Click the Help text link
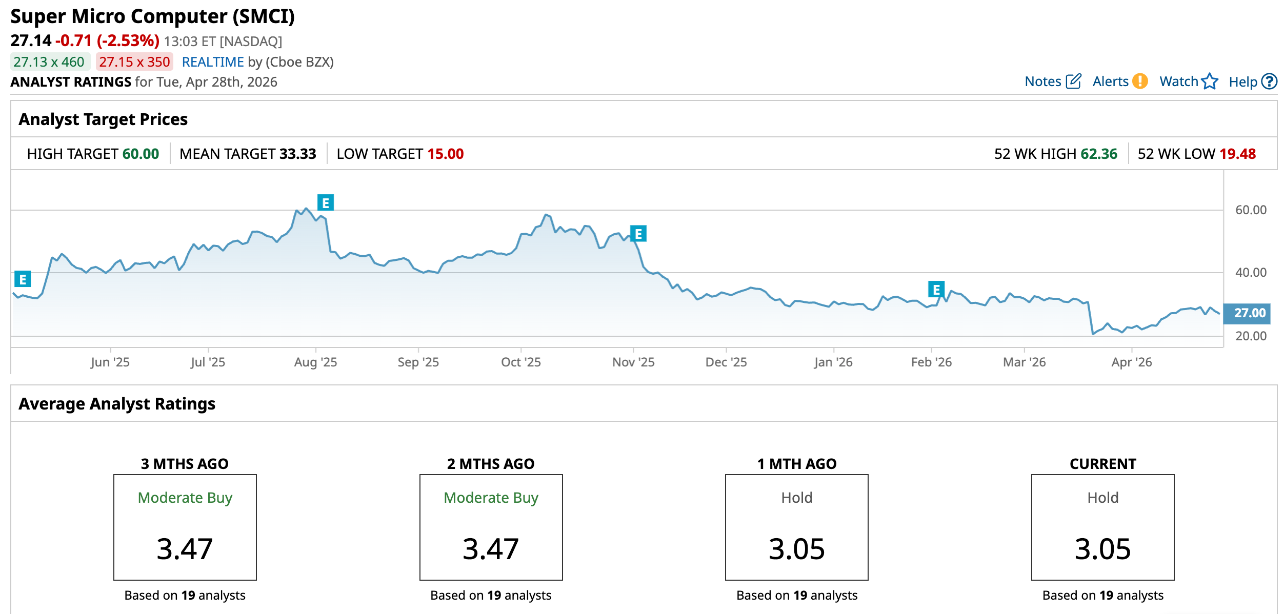 point(1242,82)
